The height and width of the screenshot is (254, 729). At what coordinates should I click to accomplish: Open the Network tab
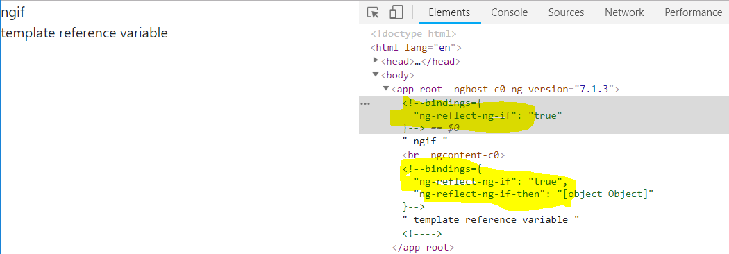pos(624,12)
